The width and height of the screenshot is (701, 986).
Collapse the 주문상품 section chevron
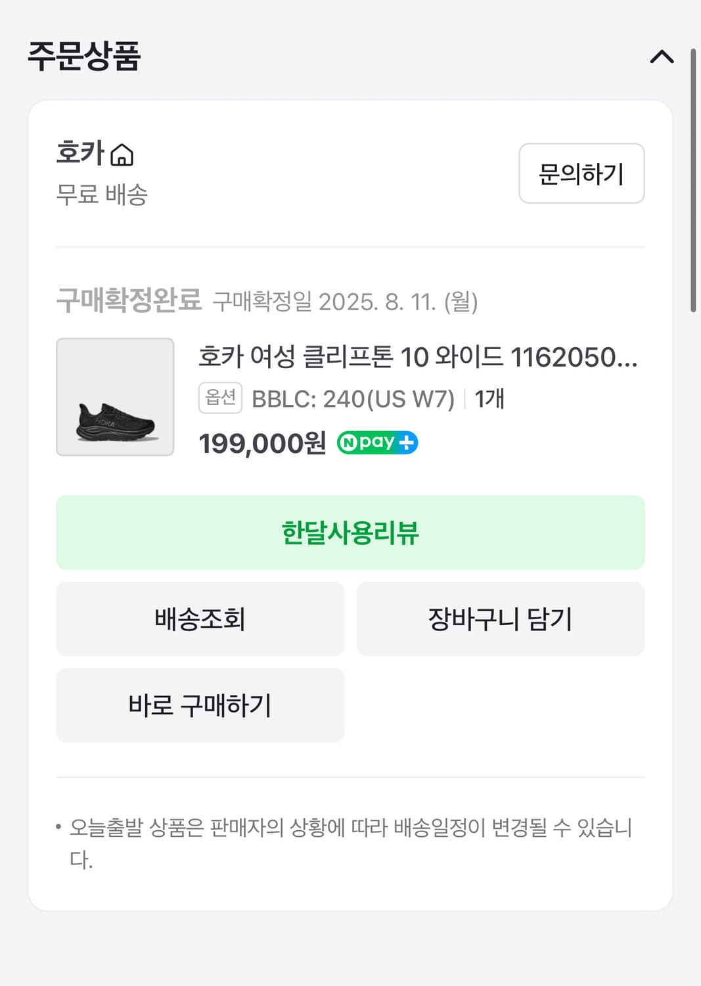662,57
